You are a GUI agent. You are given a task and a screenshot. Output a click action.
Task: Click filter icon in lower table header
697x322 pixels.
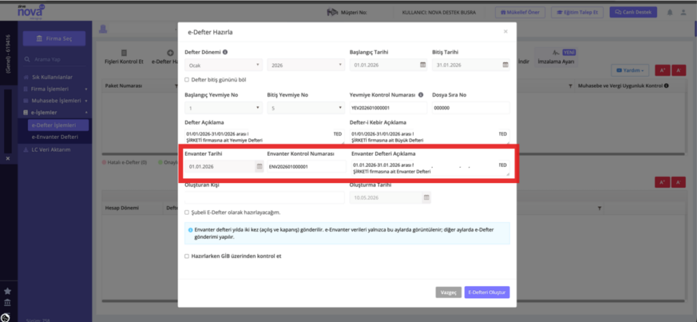tap(599, 208)
